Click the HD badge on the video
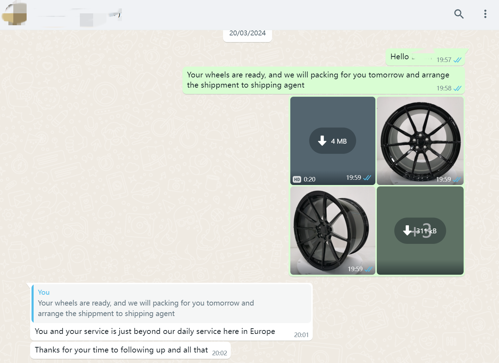Screen dimensions: 499x363 pyautogui.click(x=297, y=179)
